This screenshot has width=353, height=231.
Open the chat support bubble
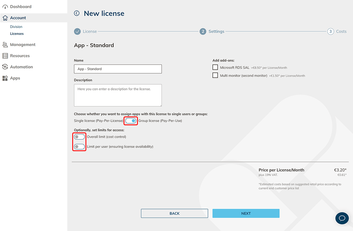[x=342, y=218]
